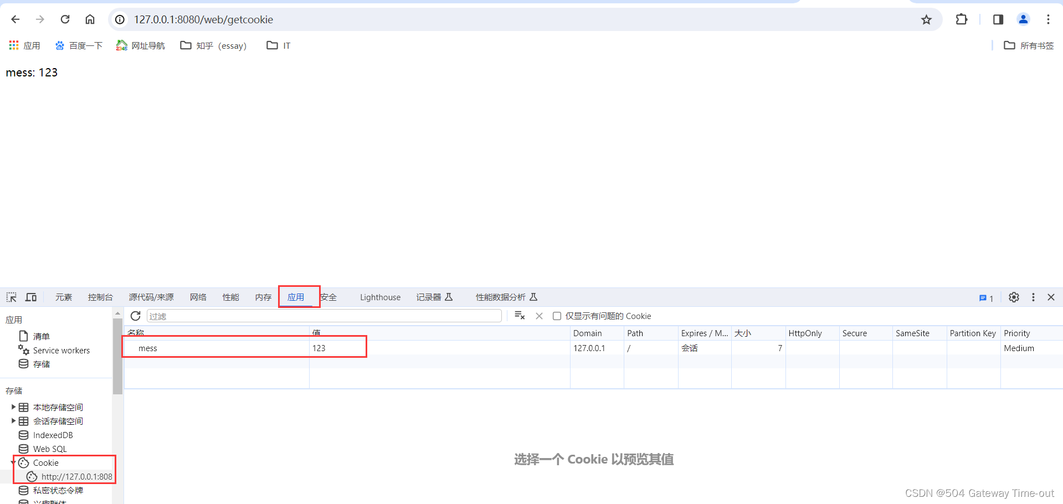This screenshot has width=1063, height=504.
Task: Sort cookies by Expires column header
Action: point(705,333)
